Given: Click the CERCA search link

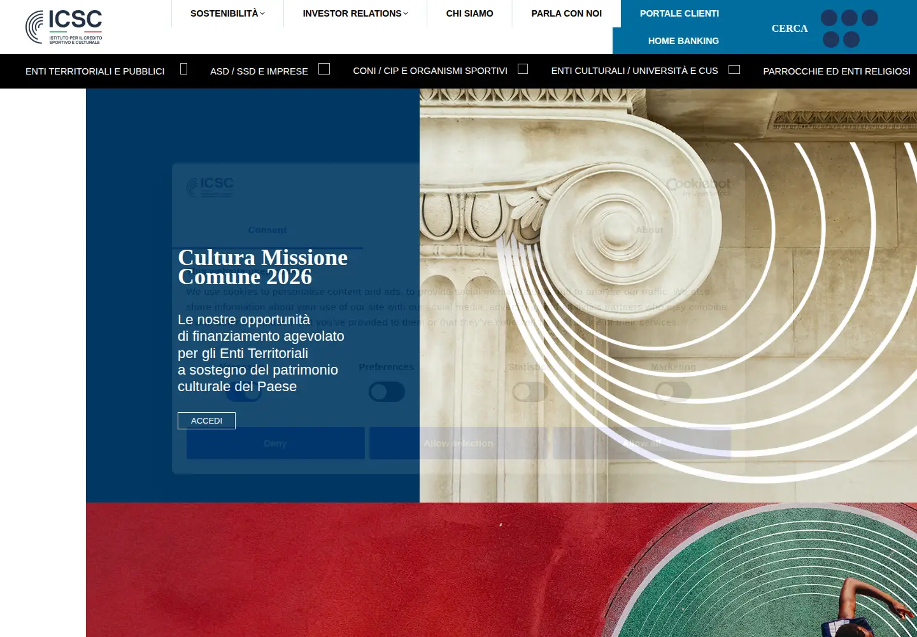Looking at the screenshot, I should 790,28.
